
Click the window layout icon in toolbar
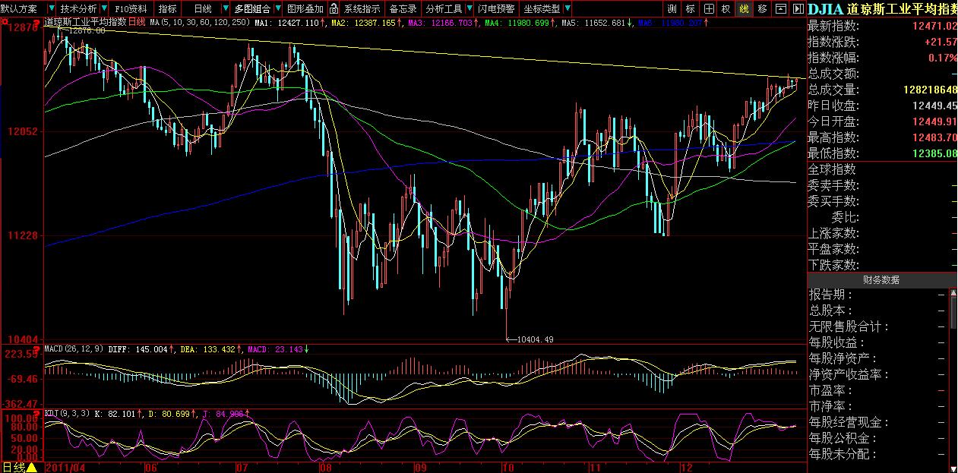pos(782,8)
